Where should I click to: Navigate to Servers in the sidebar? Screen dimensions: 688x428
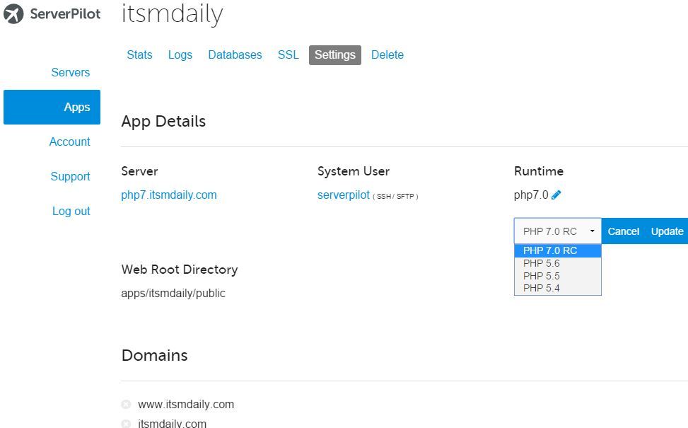[x=70, y=72]
